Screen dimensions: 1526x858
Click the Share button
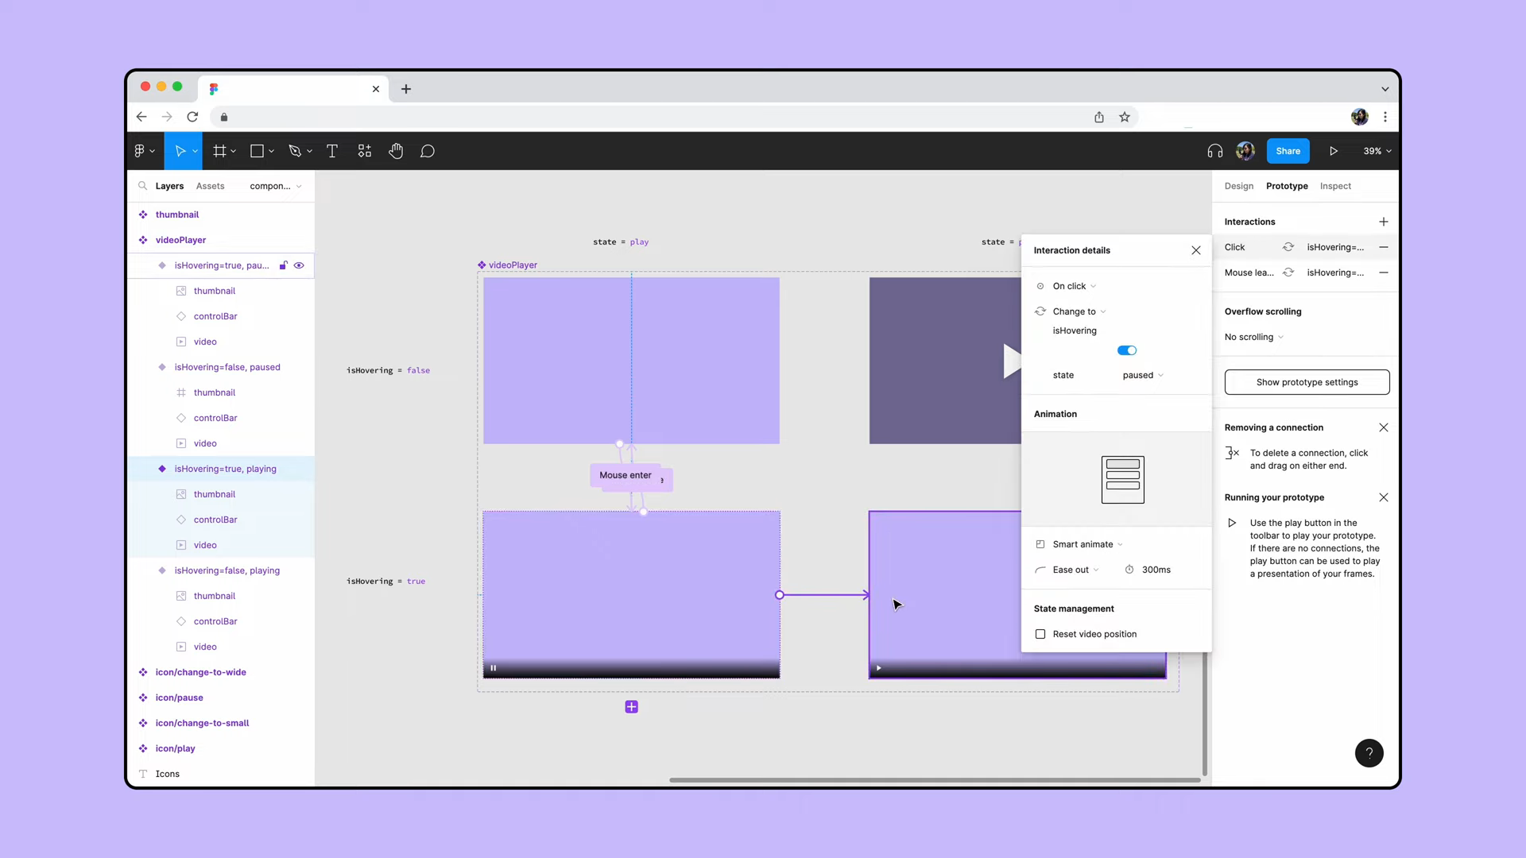[x=1288, y=150]
